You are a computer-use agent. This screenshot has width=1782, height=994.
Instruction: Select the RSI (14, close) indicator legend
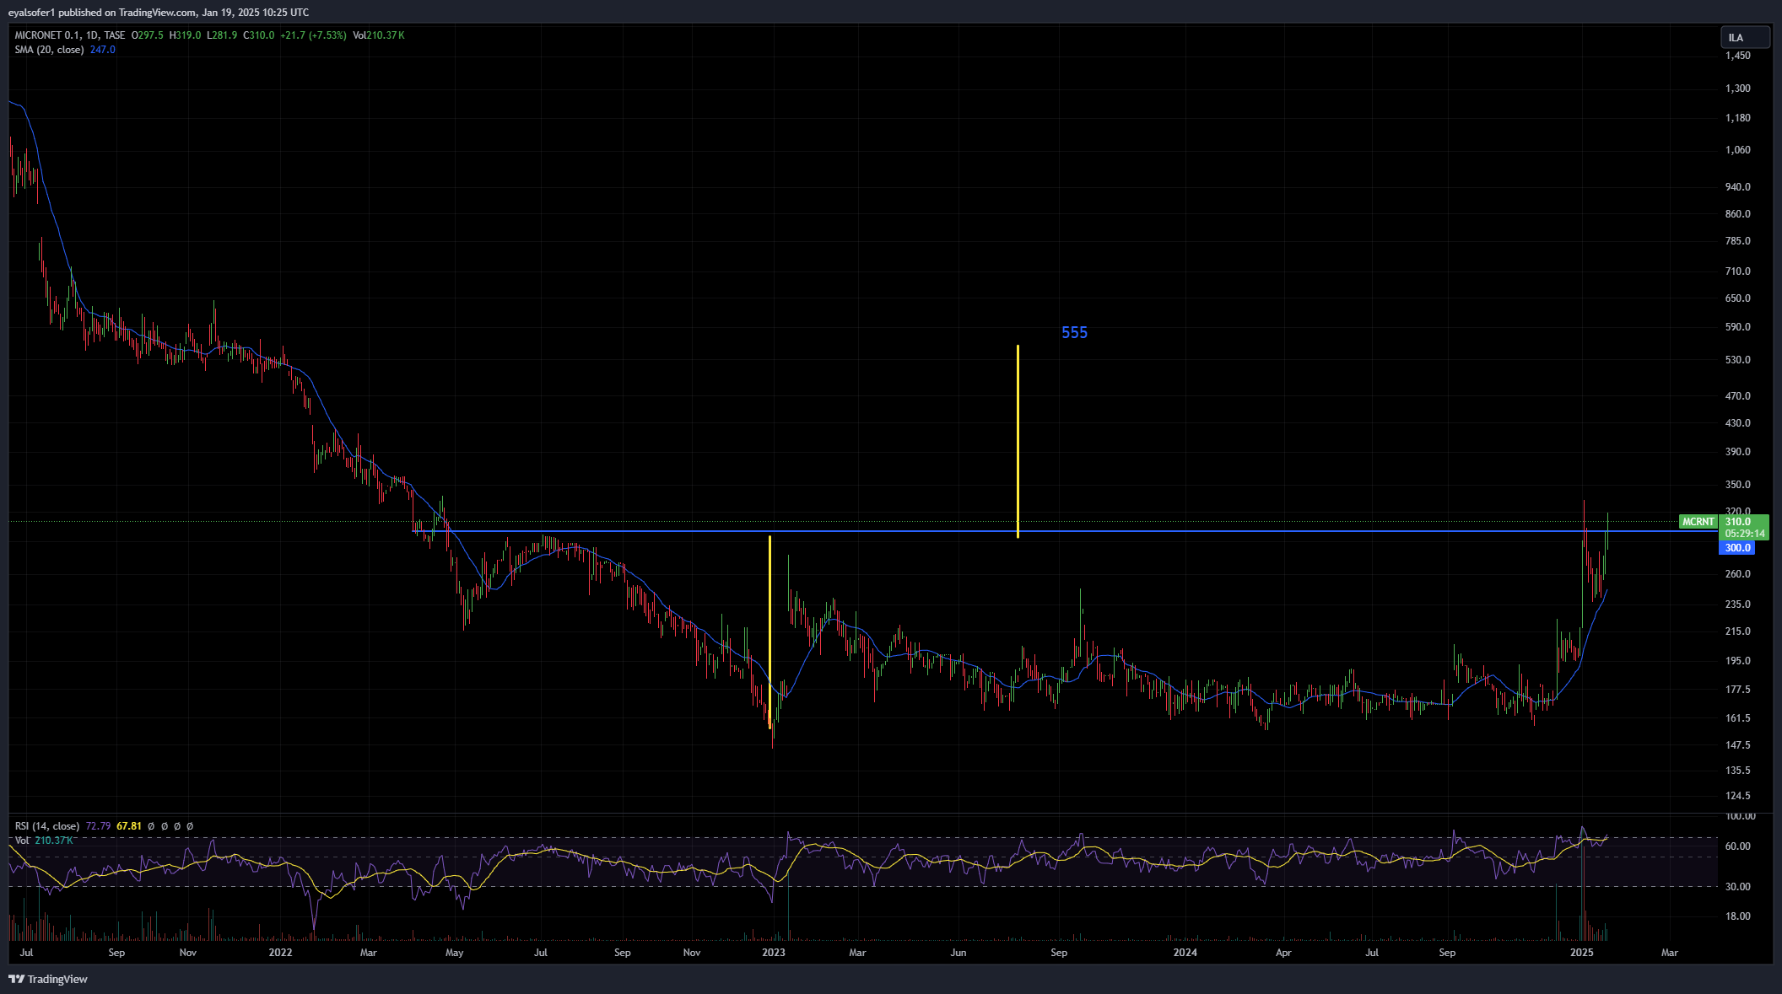(47, 826)
